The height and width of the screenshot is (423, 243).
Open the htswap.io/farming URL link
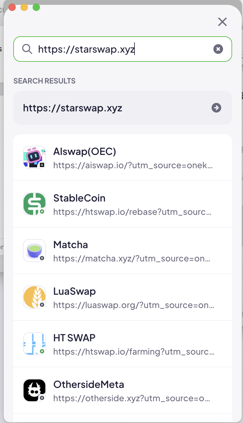click(134, 352)
